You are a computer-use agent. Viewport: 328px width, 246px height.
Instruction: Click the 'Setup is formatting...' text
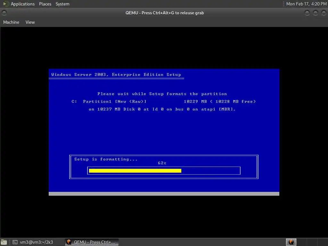pyautogui.click(x=106, y=159)
